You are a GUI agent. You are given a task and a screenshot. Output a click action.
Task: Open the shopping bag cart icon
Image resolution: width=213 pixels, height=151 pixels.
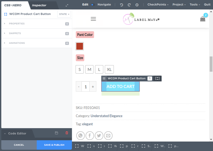click(203, 19)
